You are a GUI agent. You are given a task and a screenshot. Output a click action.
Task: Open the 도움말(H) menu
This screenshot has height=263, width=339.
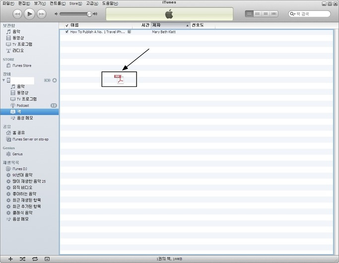pyautogui.click(x=110, y=3)
